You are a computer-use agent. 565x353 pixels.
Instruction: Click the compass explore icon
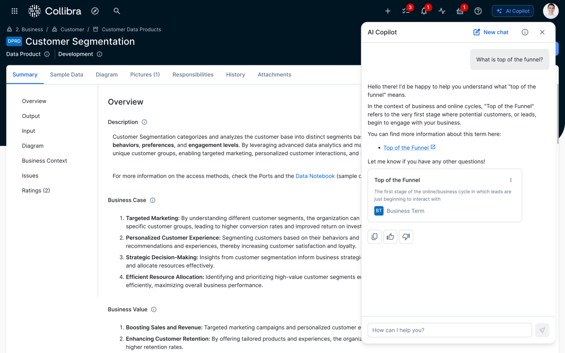tap(95, 11)
